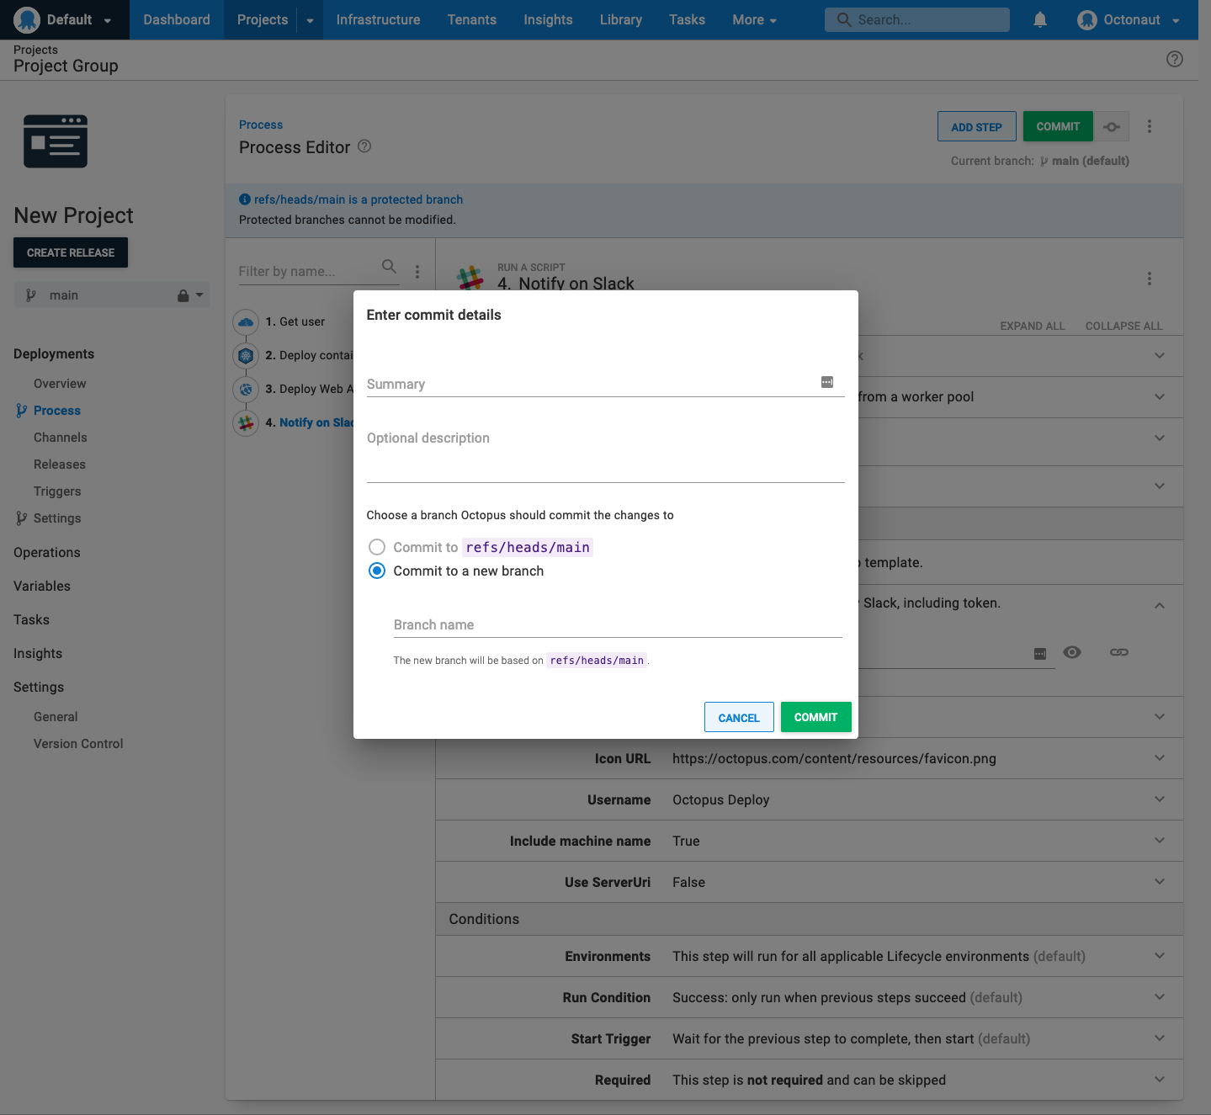Click the bind variable link icon near token field

coord(1118,652)
